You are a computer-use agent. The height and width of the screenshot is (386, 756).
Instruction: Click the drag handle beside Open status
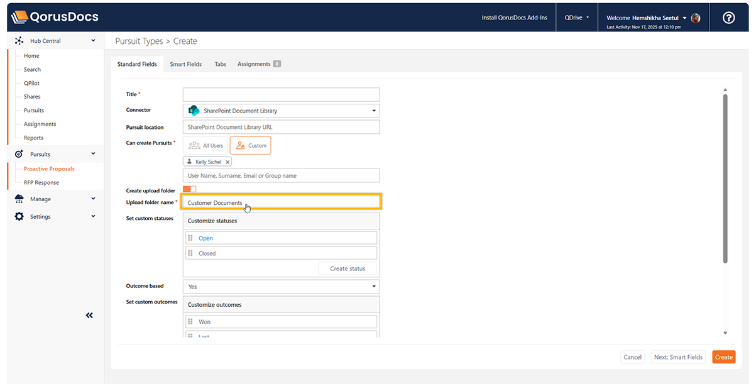(190, 238)
